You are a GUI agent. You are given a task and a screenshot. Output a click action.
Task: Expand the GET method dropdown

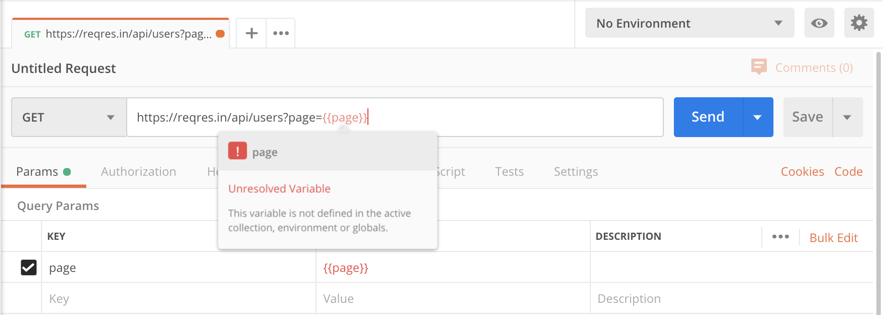click(69, 117)
